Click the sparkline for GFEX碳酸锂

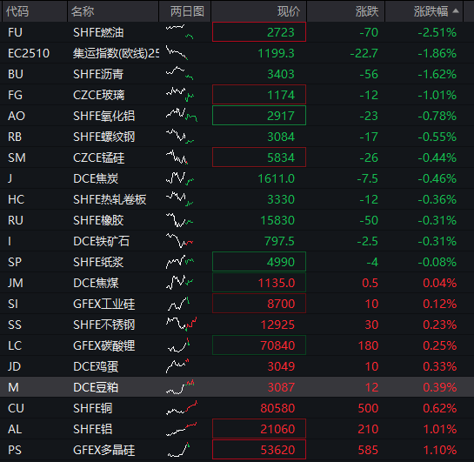(179, 345)
